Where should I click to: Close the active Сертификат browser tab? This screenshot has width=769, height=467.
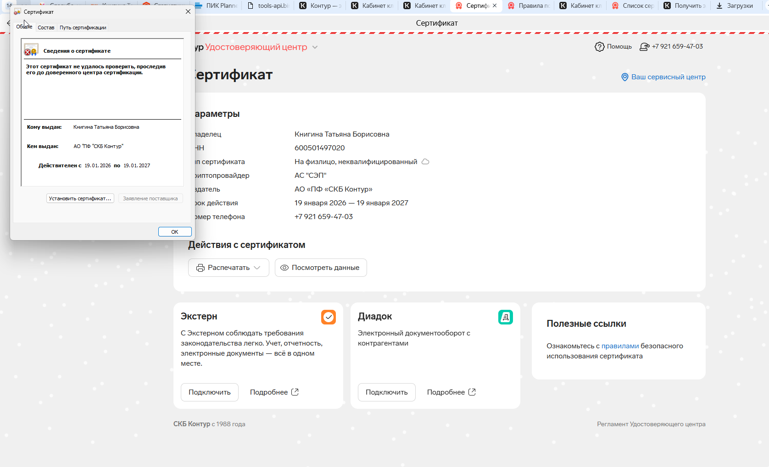[495, 5]
